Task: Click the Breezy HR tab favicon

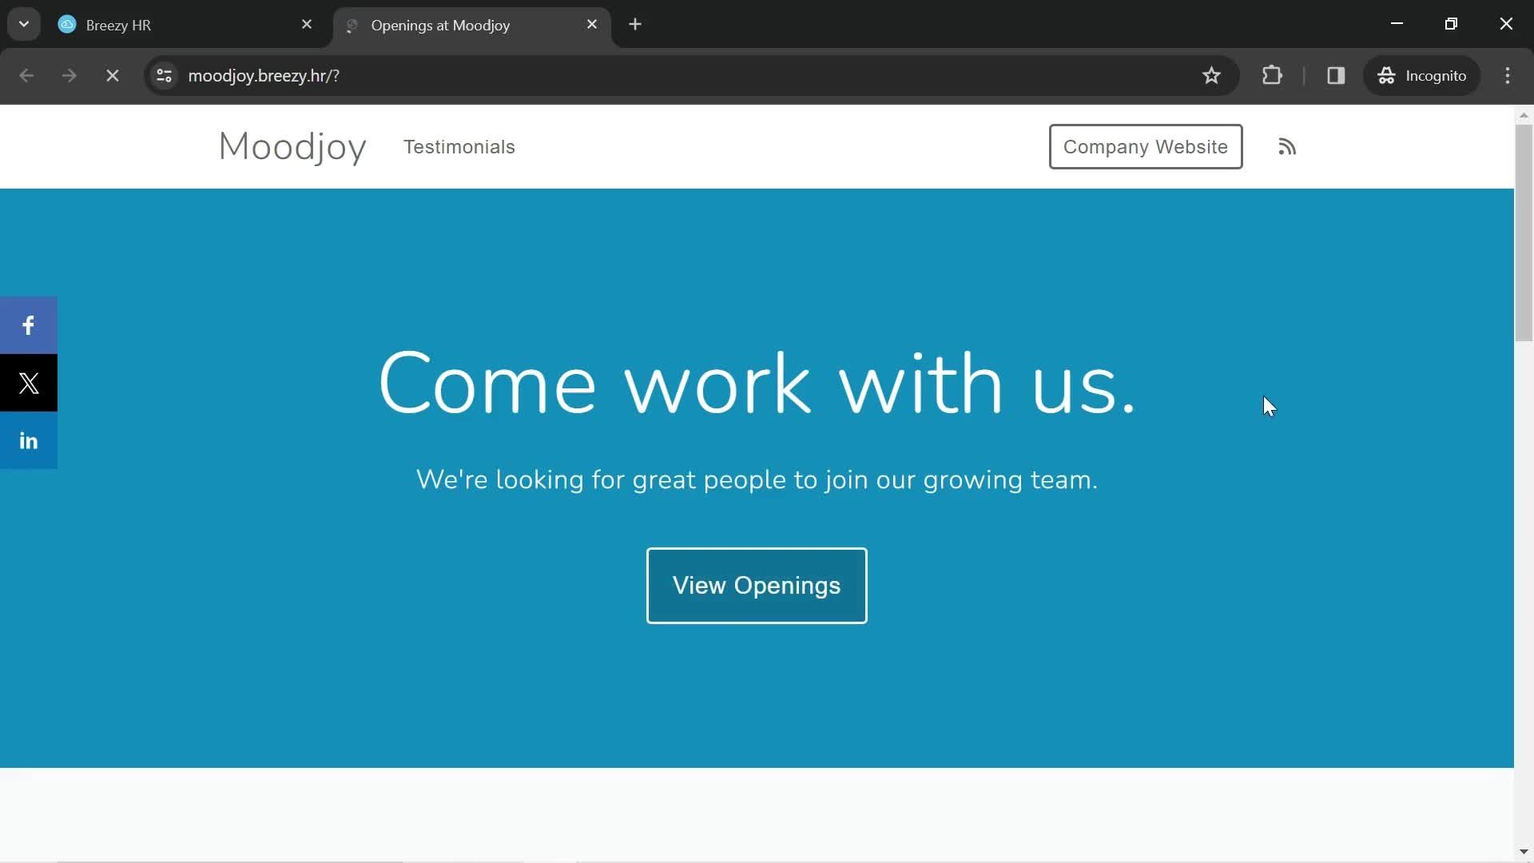Action: pos(66,23)
